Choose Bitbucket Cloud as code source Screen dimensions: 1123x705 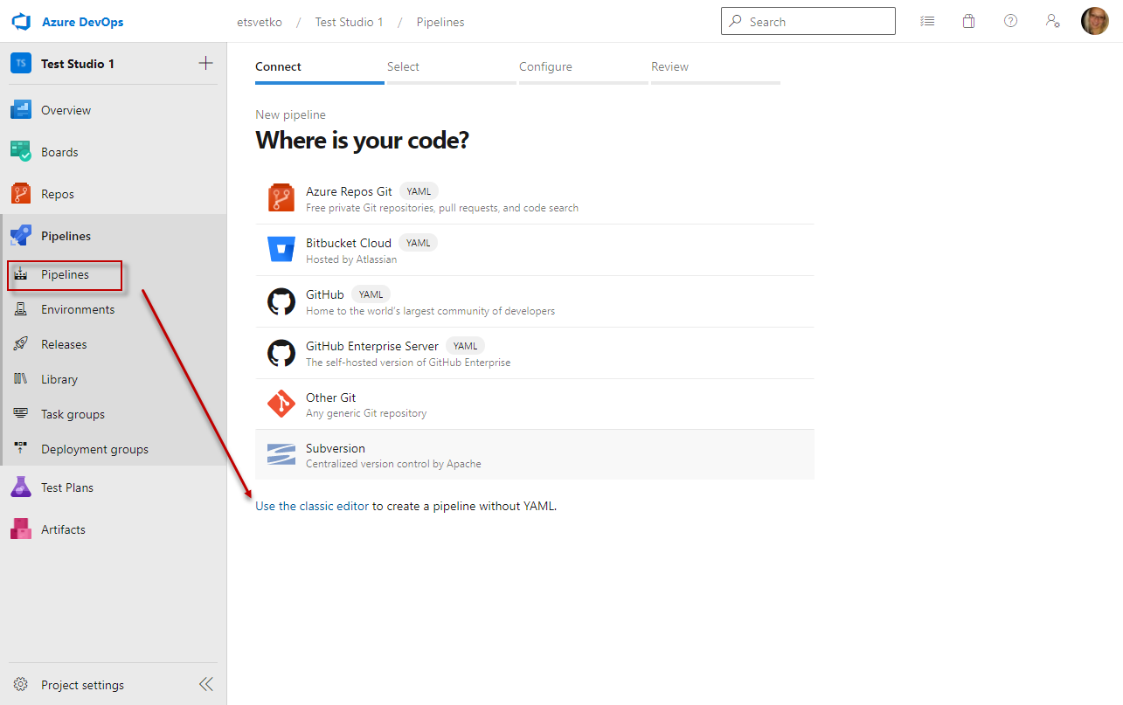pyautogui.click(x=535, y=250)
